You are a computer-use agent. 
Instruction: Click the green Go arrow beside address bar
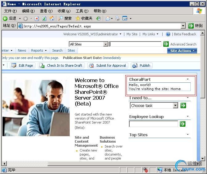pyautogui.click(x=191, y=26)
